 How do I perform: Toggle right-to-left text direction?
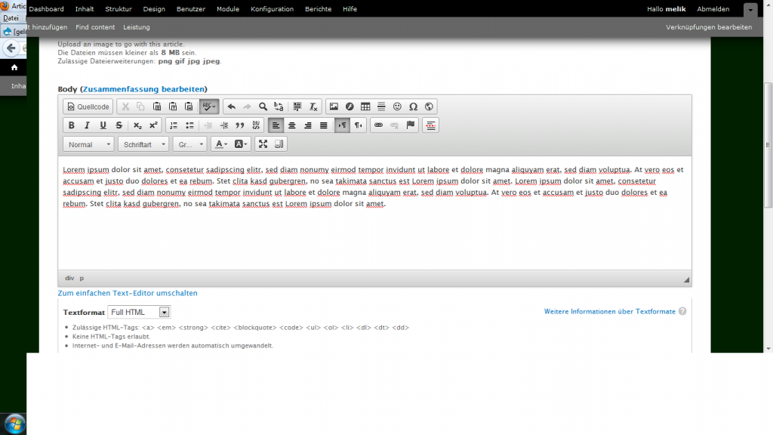(359, 125)
